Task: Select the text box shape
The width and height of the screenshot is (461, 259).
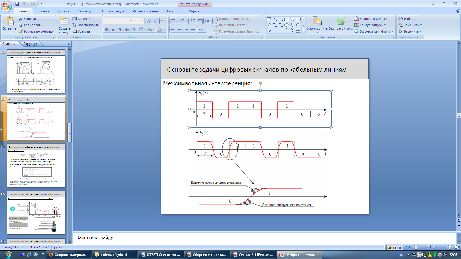Action: coord(269,19)
